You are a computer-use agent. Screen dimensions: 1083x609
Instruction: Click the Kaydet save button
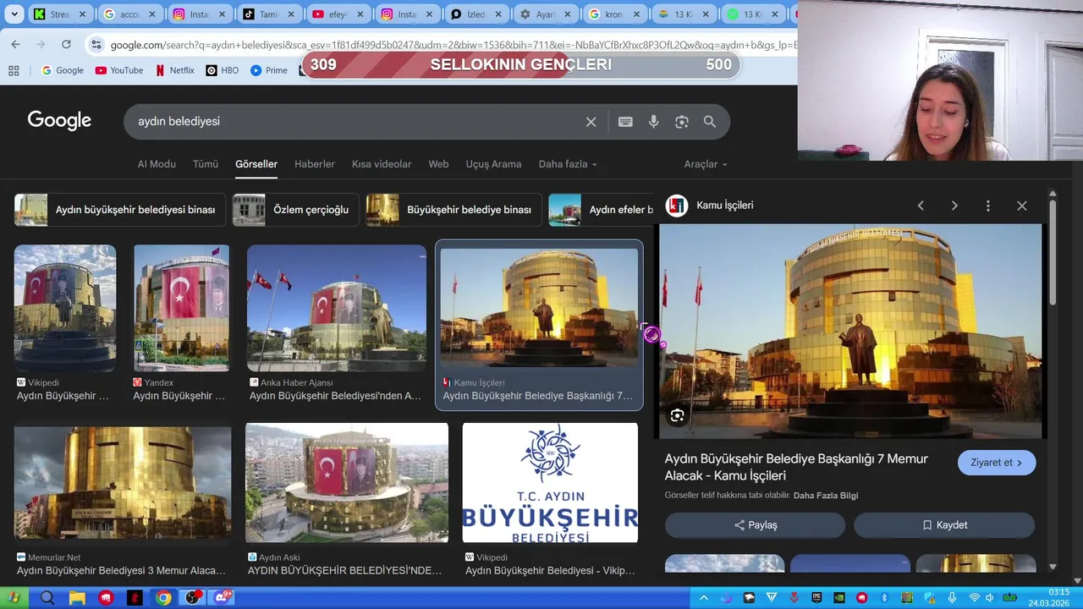tap(944, 525)
